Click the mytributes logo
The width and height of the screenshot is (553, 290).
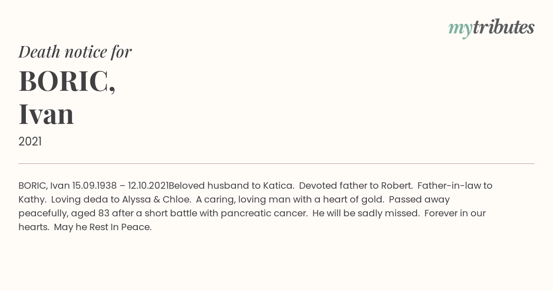point(491,29)
